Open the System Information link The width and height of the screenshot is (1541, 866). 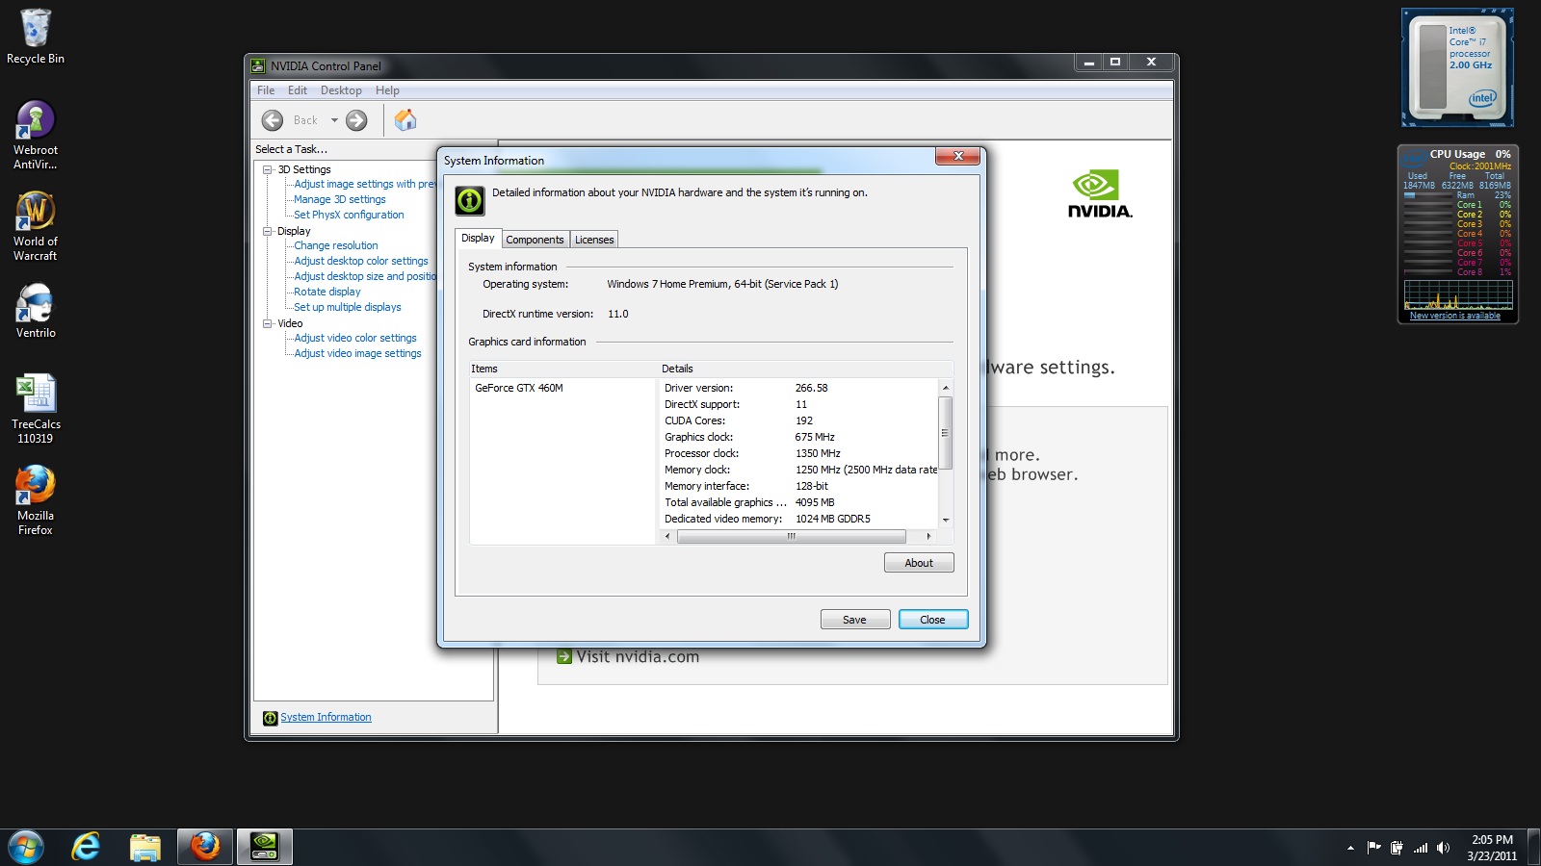(x=326, y=718)
